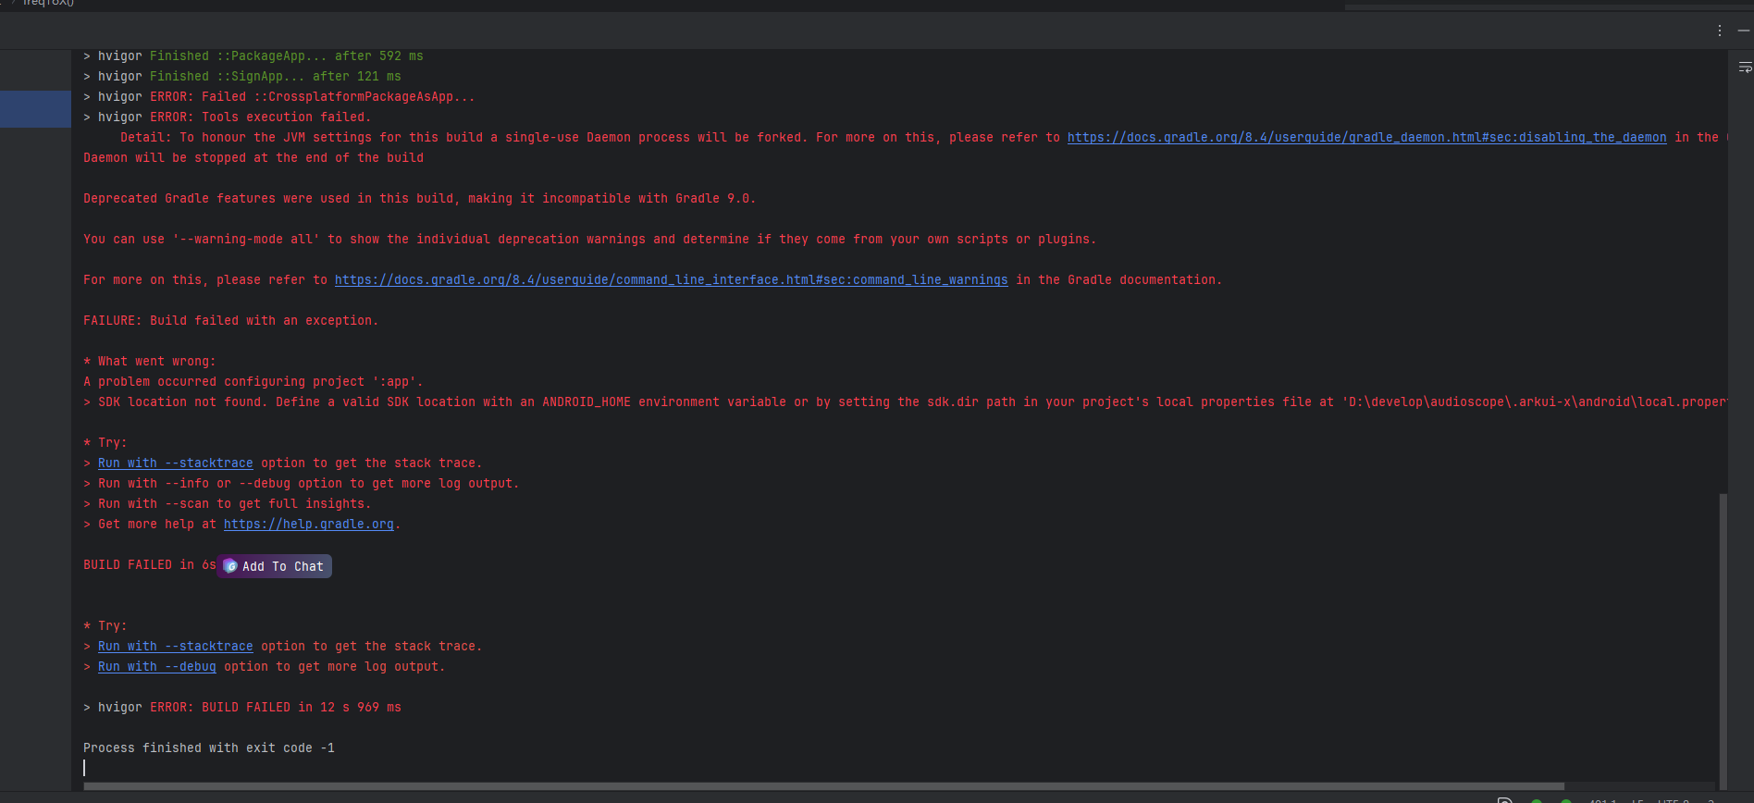Viewport: 1754px width, 803px height.
Task: Click the second 'Run with --stacktrace' link
Action: [175, 647]
